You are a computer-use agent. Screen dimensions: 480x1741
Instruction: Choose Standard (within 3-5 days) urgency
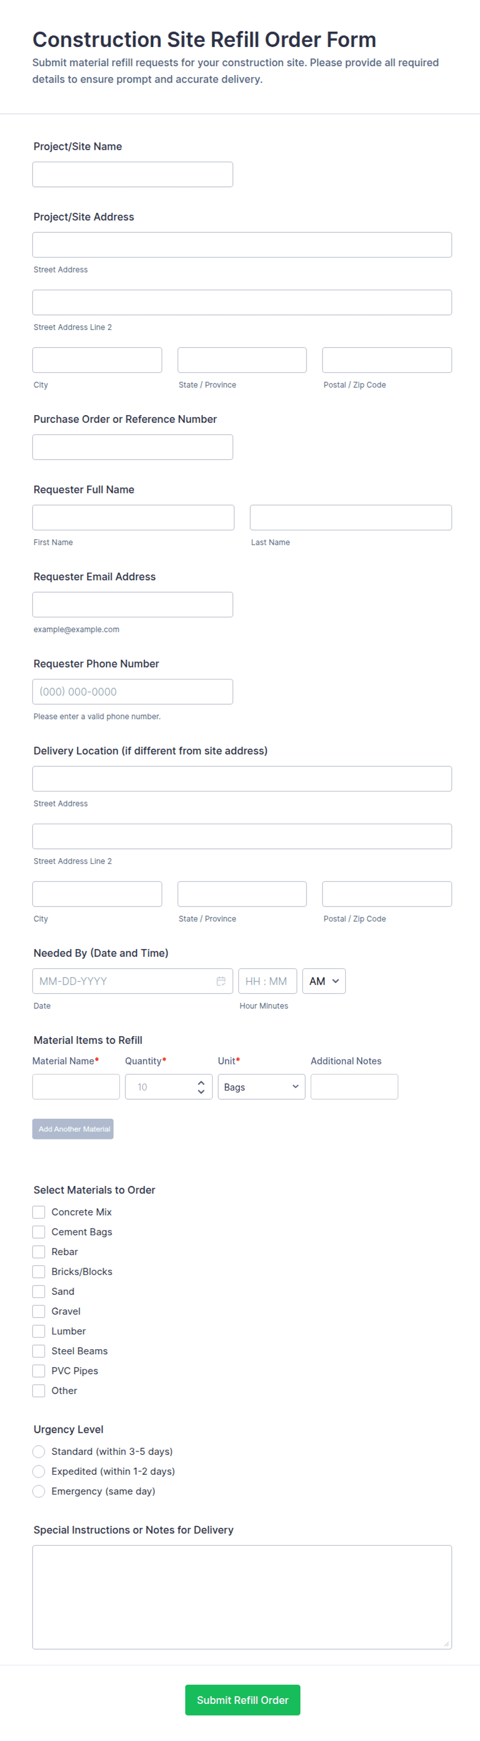pos(39,1451)
